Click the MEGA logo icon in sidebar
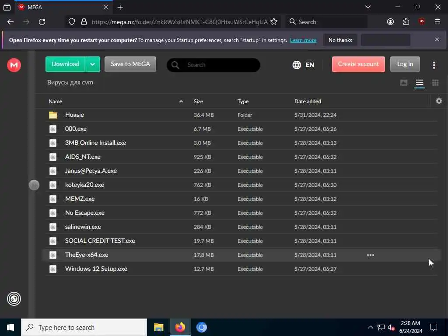 point(14,65)
